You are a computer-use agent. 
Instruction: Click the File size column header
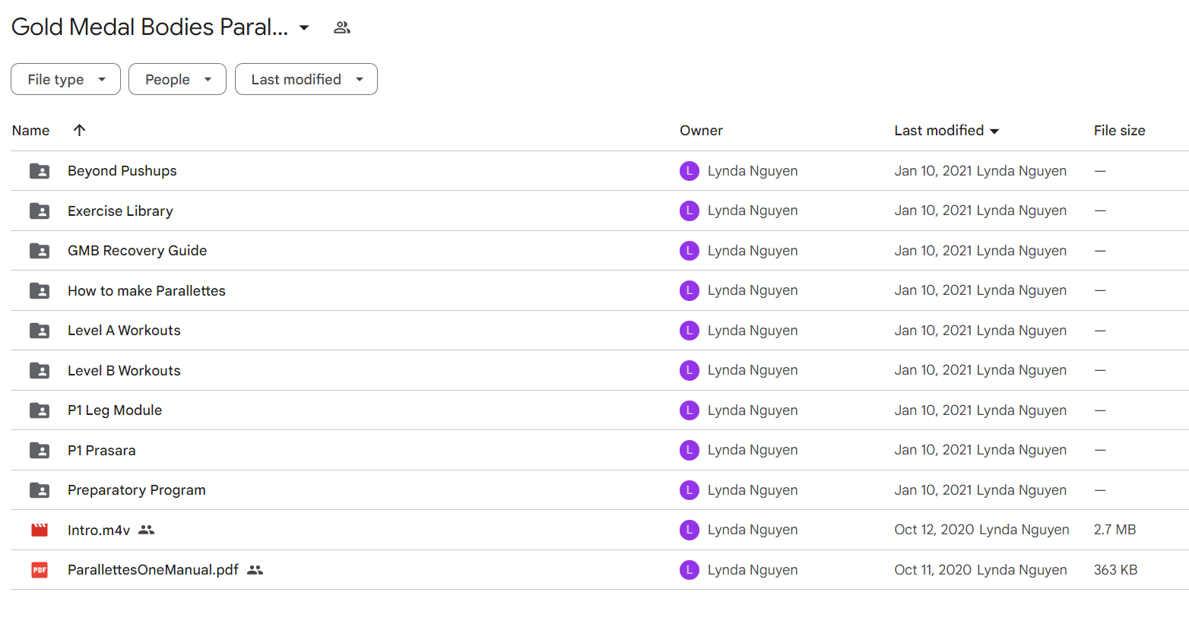point(1119,131)
